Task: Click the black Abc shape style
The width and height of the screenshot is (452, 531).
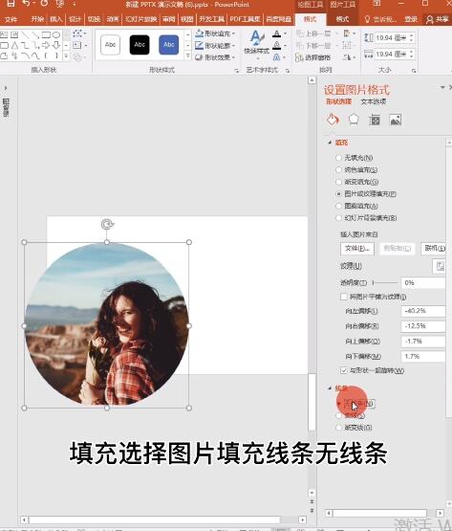Action: (x=140, y=45)
